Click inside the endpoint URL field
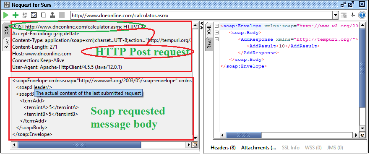Image resolution: width=370 pixels, height=154 pixels. point(201,16)
